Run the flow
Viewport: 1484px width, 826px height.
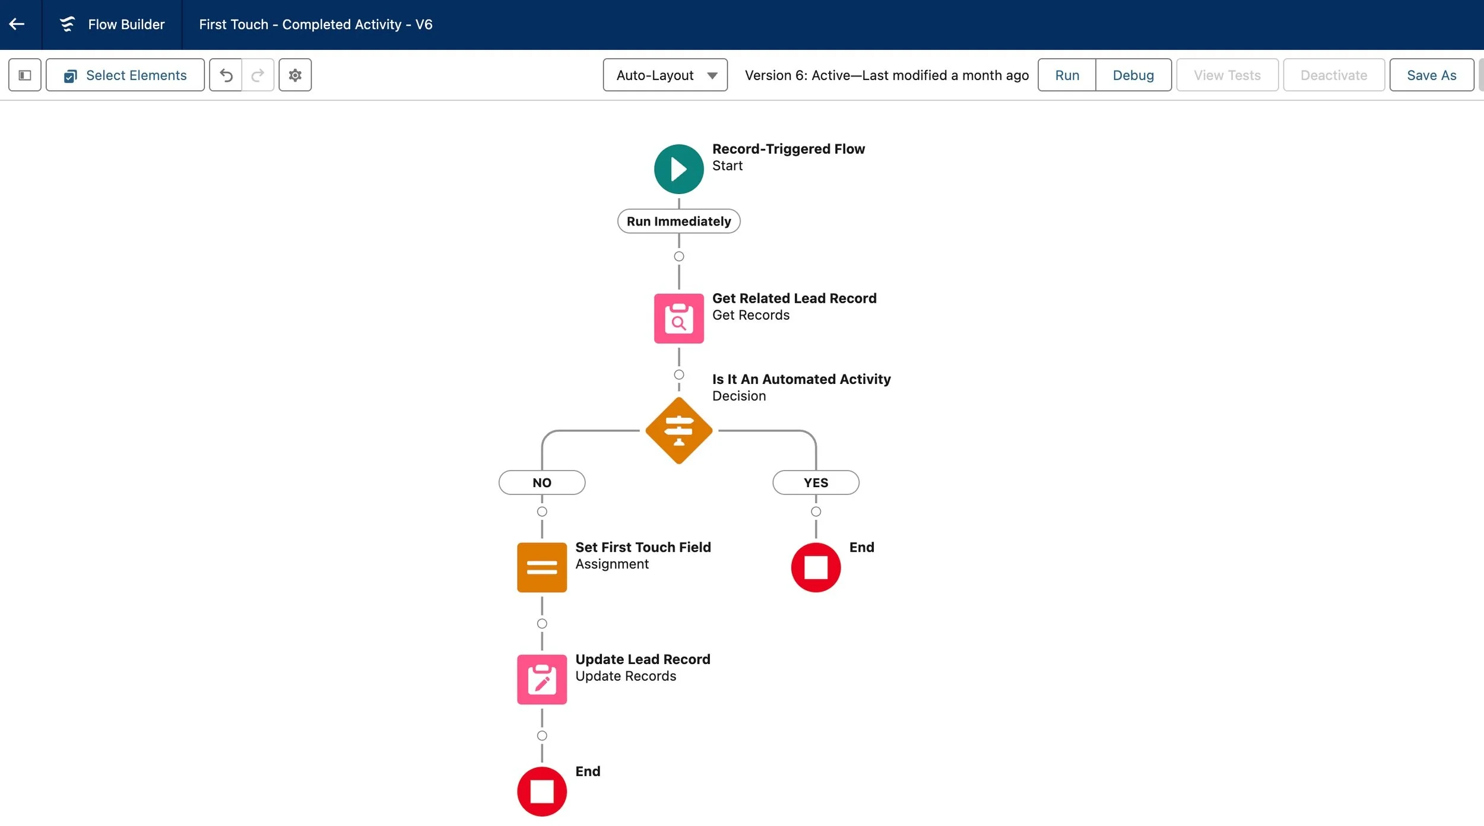point(1066,75)
